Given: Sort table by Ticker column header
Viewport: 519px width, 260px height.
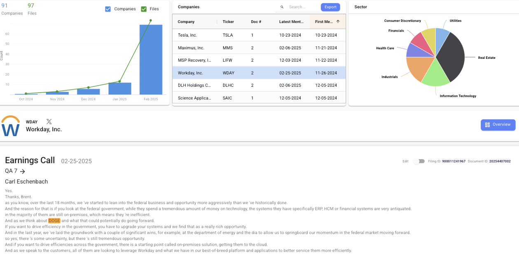Looking at the screenshot, I should [228, 22].
